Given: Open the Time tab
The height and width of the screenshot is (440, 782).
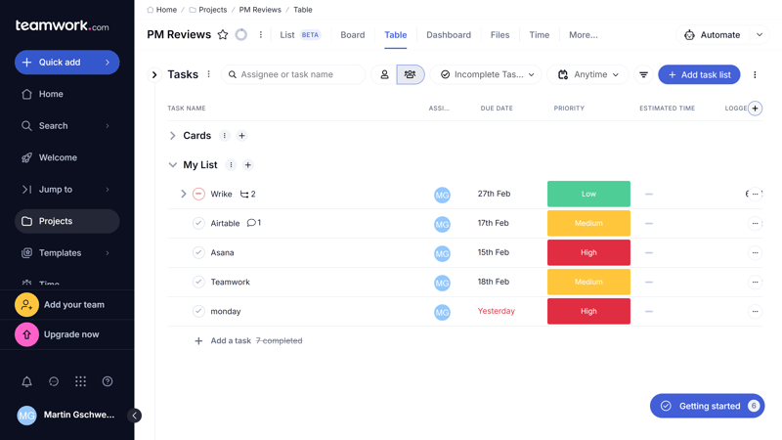Looking at the screenshot, I should click(x=540, y=35).
